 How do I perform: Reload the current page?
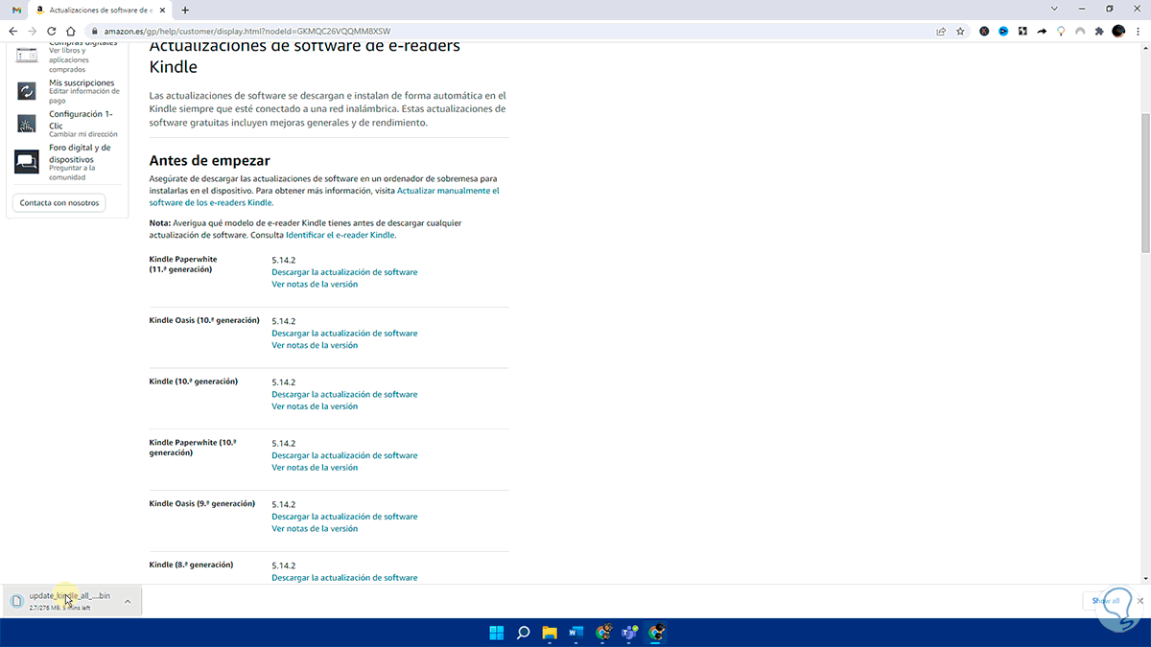(x=52, y=31)
